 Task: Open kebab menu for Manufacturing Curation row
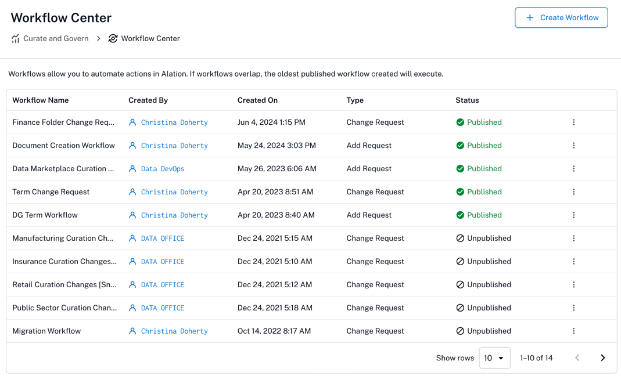tap(573, 238)
